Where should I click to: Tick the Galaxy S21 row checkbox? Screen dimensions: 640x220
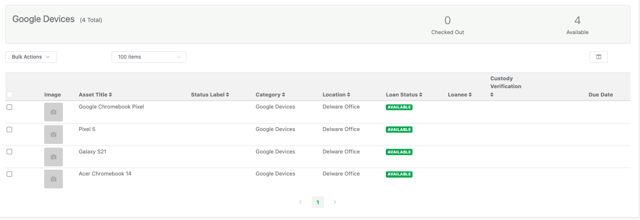(9, 152)
